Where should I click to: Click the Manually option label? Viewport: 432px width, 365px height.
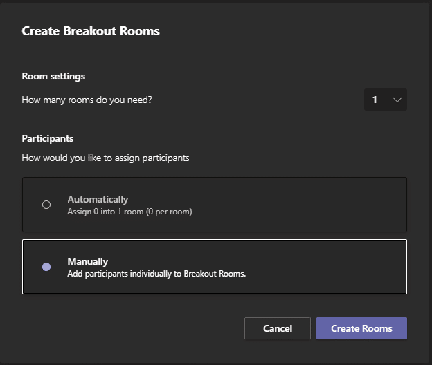88,261
